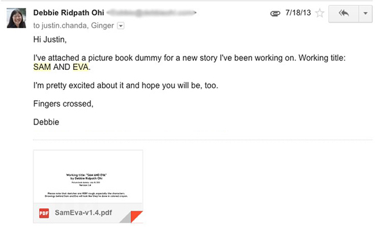
Task: Click sender name Debbie Ridpath Ohi
Action: pyautogui.click(x=69, y=13)
